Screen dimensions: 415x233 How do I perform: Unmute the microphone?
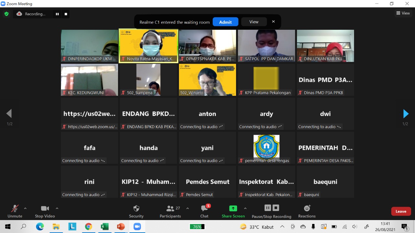tap(15, 211)
